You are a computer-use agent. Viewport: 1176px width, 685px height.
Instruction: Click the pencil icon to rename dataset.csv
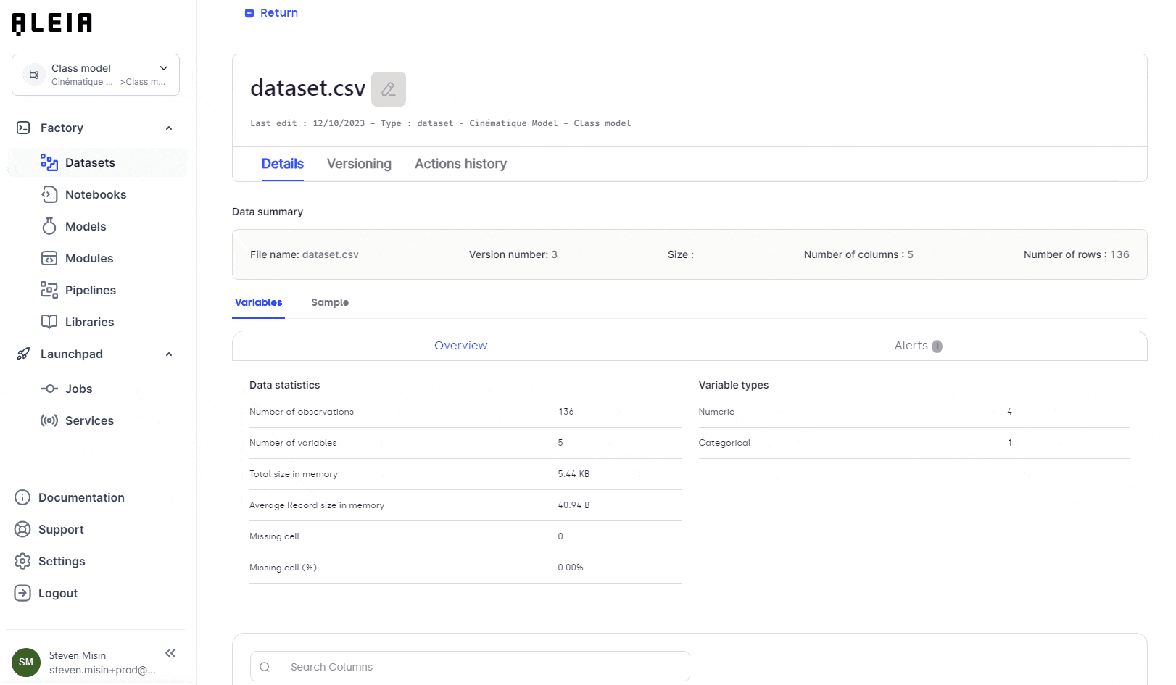point(389,88)
